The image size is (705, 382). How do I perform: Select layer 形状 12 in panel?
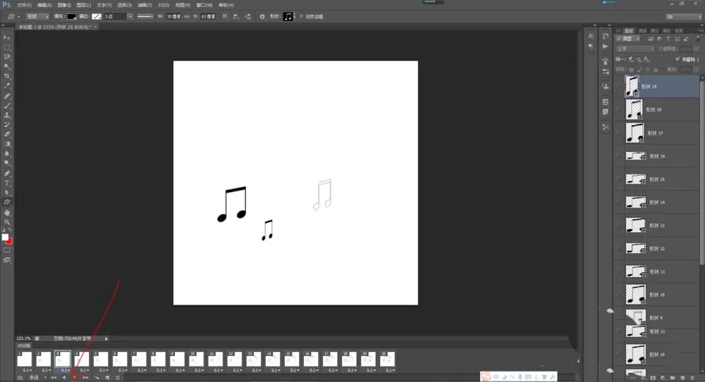pos(662,248)
